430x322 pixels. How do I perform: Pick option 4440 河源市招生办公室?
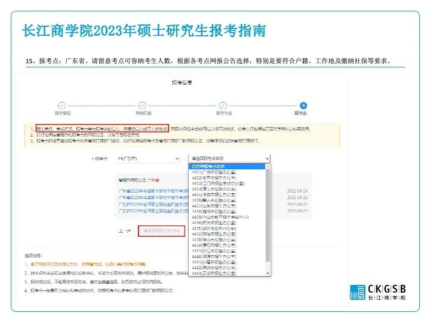[x=214, y=256]
